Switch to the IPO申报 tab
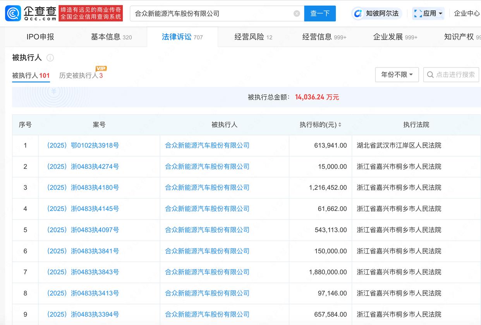This screenshot has width=481, height=325. [x=40, y=37]
